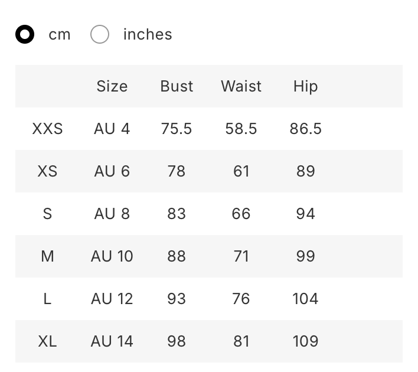Select the AU 12 size cell
The height and width of the screenshot is (372, 418).
pyautogui.click(x=112, y=299)
